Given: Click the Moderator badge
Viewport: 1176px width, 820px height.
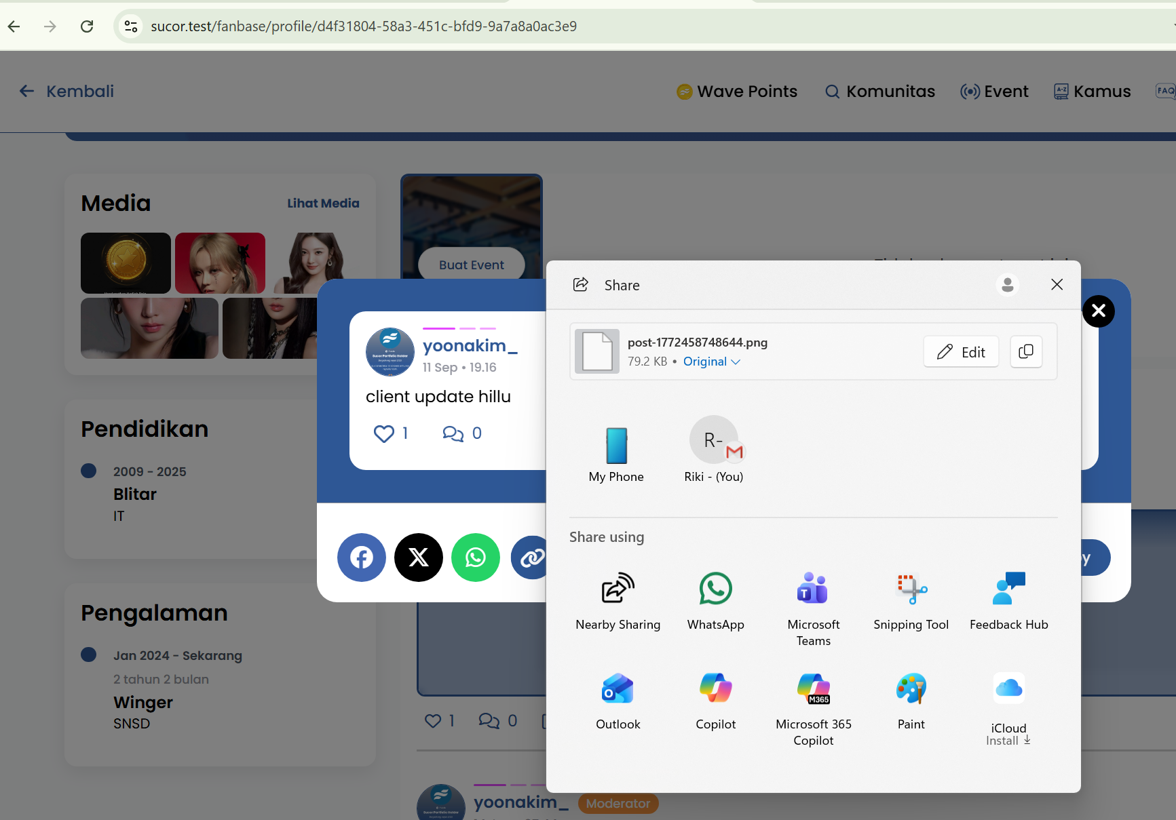Looking at the screenshot, I should 618,804.
